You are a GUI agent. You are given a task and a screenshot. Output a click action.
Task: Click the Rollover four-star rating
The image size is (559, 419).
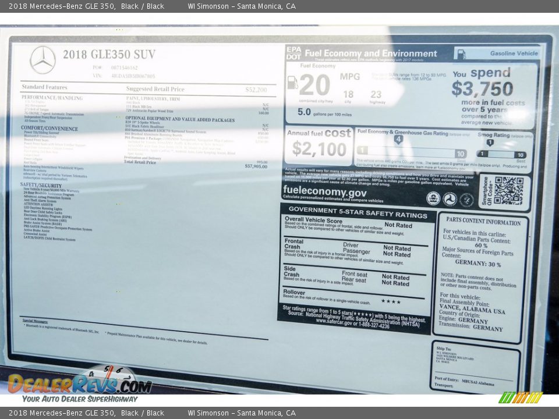[391, 301]
